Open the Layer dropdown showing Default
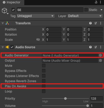This screenshot has height=108, width=104. 85,16
